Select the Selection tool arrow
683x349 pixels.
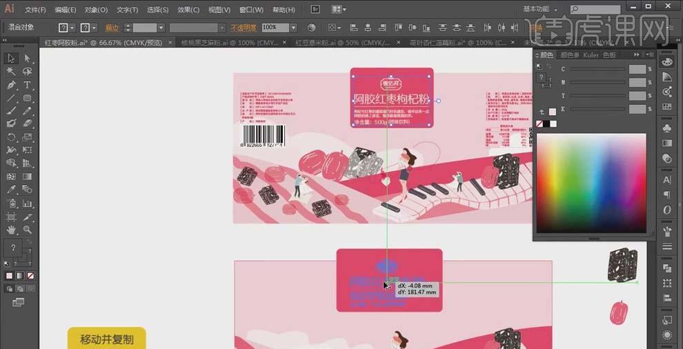(11, 59)
